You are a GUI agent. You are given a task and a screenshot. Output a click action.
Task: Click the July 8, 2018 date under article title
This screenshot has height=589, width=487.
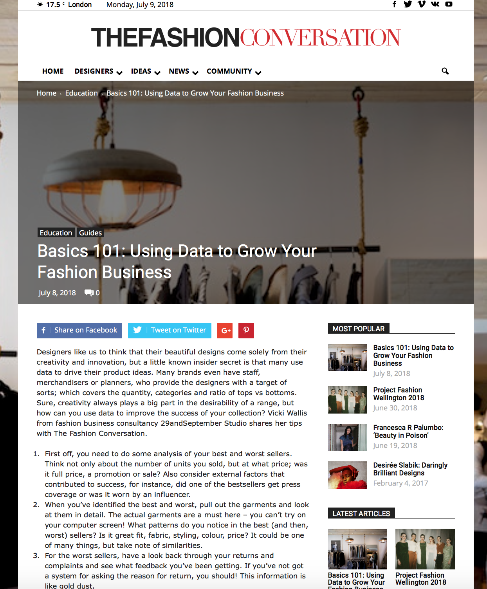tap(57, 293)
